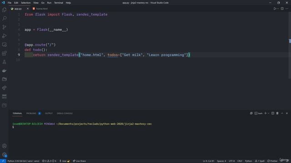Change the CRLF end-of-line sequence
Viewport: 291px width, 163px height.
click(240, 161)
